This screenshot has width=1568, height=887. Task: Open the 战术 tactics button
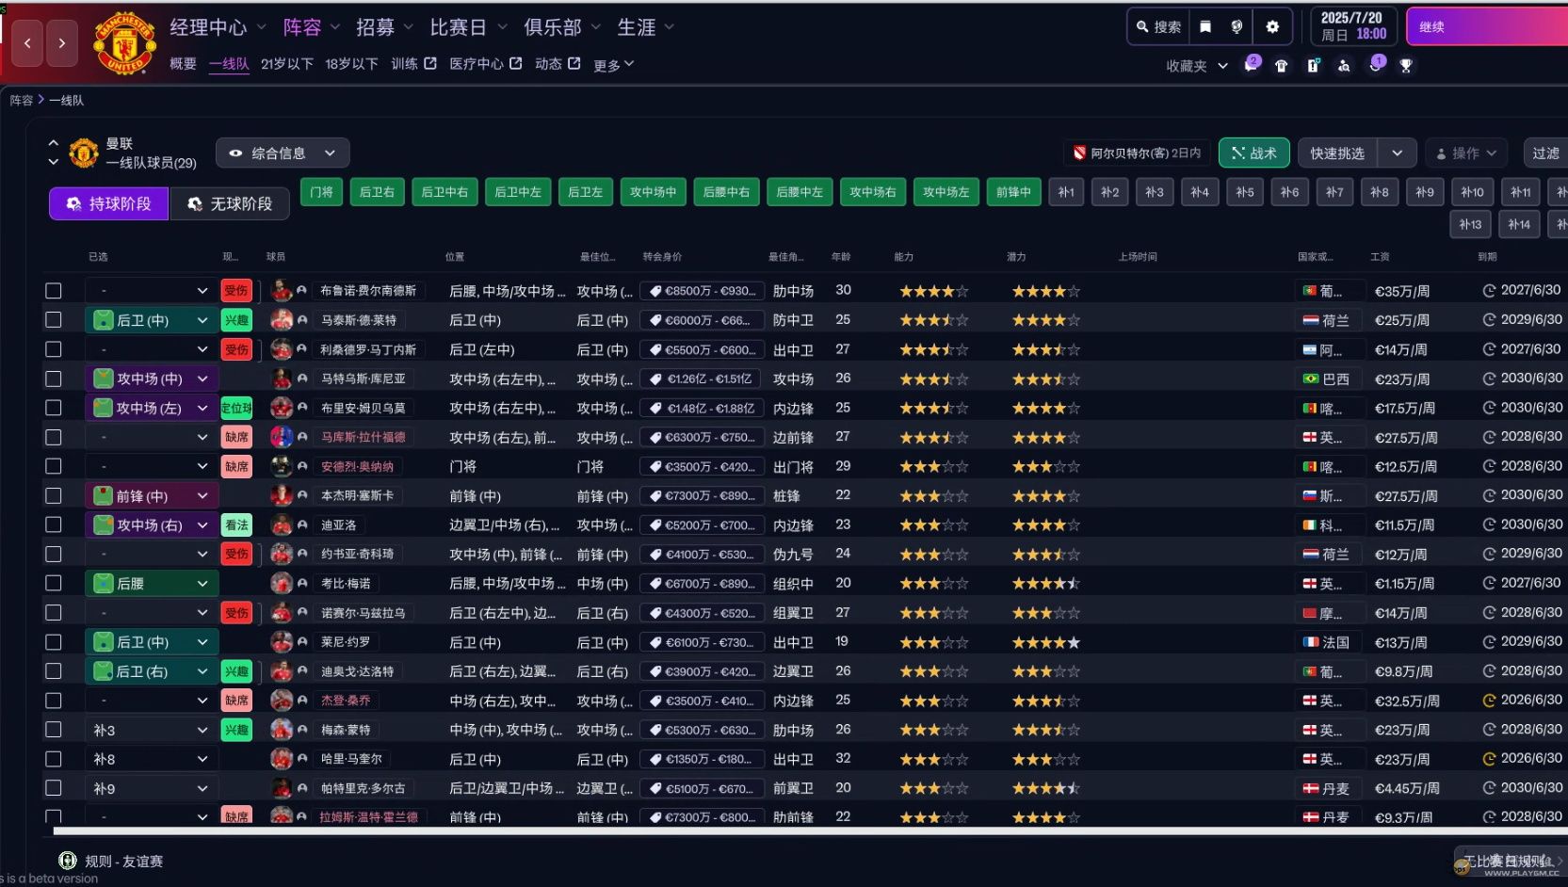pyautogui.click(x=1253, y=153)
